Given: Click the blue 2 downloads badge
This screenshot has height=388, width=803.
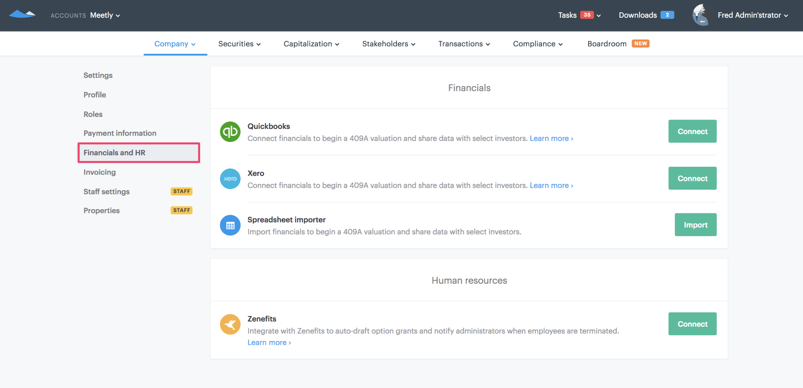Looking at the screenshot, I should click(667, 15).
